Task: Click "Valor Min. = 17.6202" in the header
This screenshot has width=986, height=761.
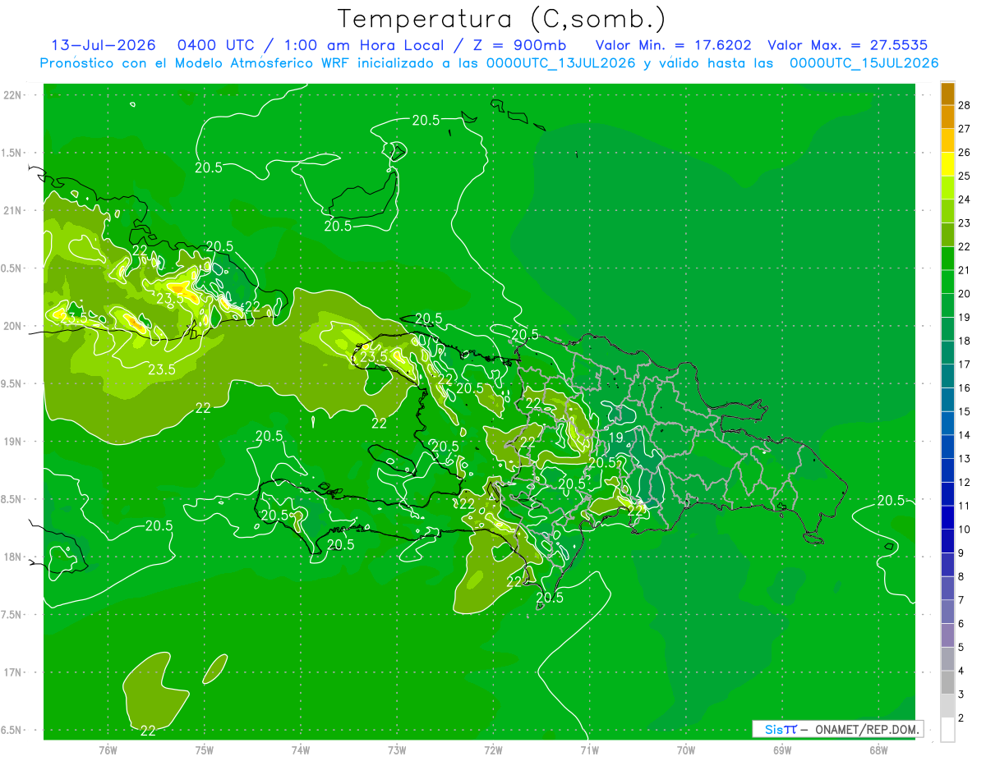Action: [x=673, y=45]
